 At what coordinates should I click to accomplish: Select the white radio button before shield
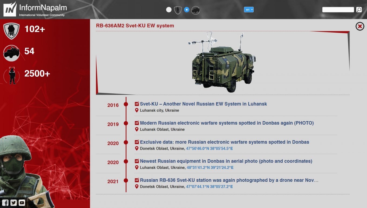(x=169, y=10)
